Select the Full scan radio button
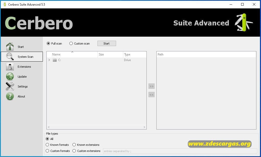This screenshot has height=157, width=261. [48, 44]
